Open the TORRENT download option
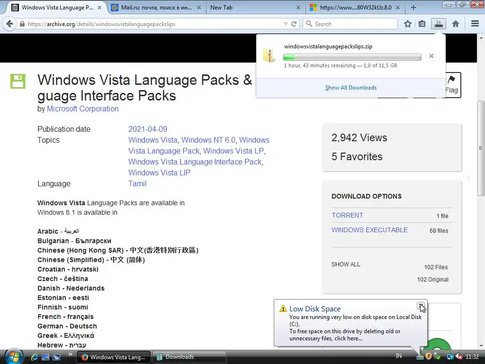 [347, 215]
